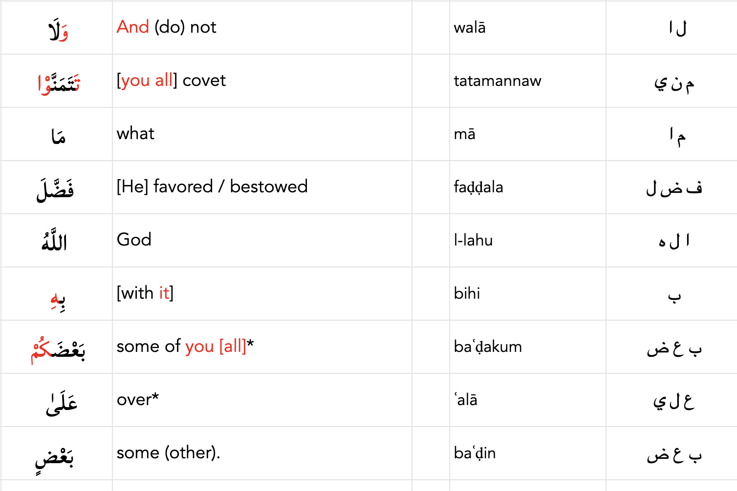Viewport: 737px width, 491px height.
Task: Click the 'what' translation cell
Action: click(135, 134)
